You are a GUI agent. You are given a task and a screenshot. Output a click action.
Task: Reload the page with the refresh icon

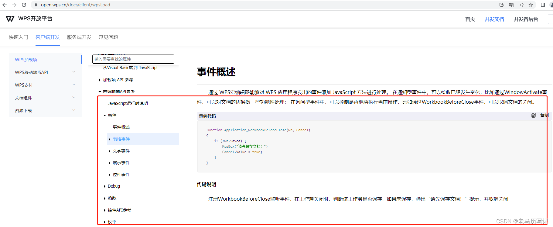tap(24, 5)
